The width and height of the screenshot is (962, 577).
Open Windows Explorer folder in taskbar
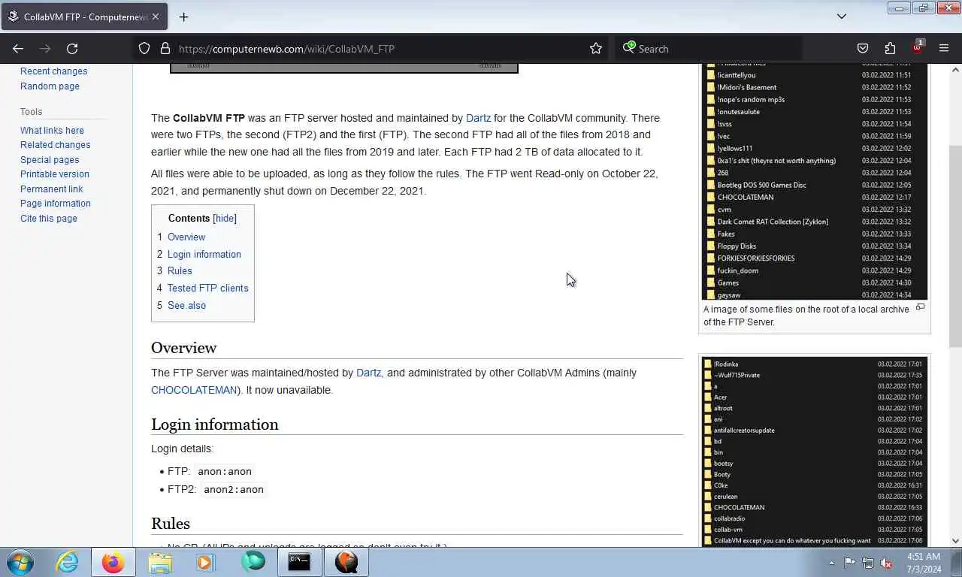click(x=160, y=562)
